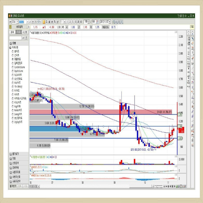Click the indicator search input box
Image resolution: width=203 pixels, height=203 pixels.
15,38
